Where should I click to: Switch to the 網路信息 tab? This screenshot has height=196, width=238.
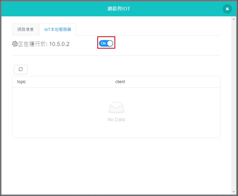point(25,29)
